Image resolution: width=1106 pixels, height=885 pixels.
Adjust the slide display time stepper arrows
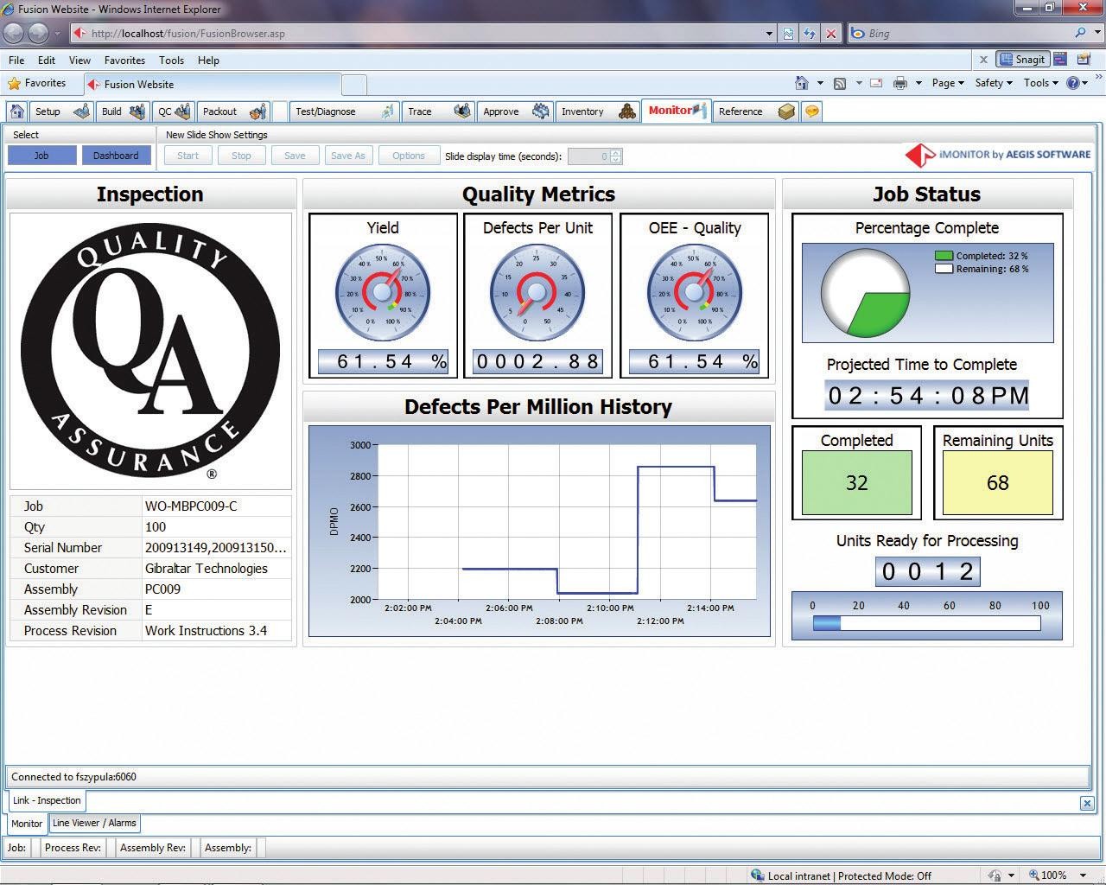616,156
